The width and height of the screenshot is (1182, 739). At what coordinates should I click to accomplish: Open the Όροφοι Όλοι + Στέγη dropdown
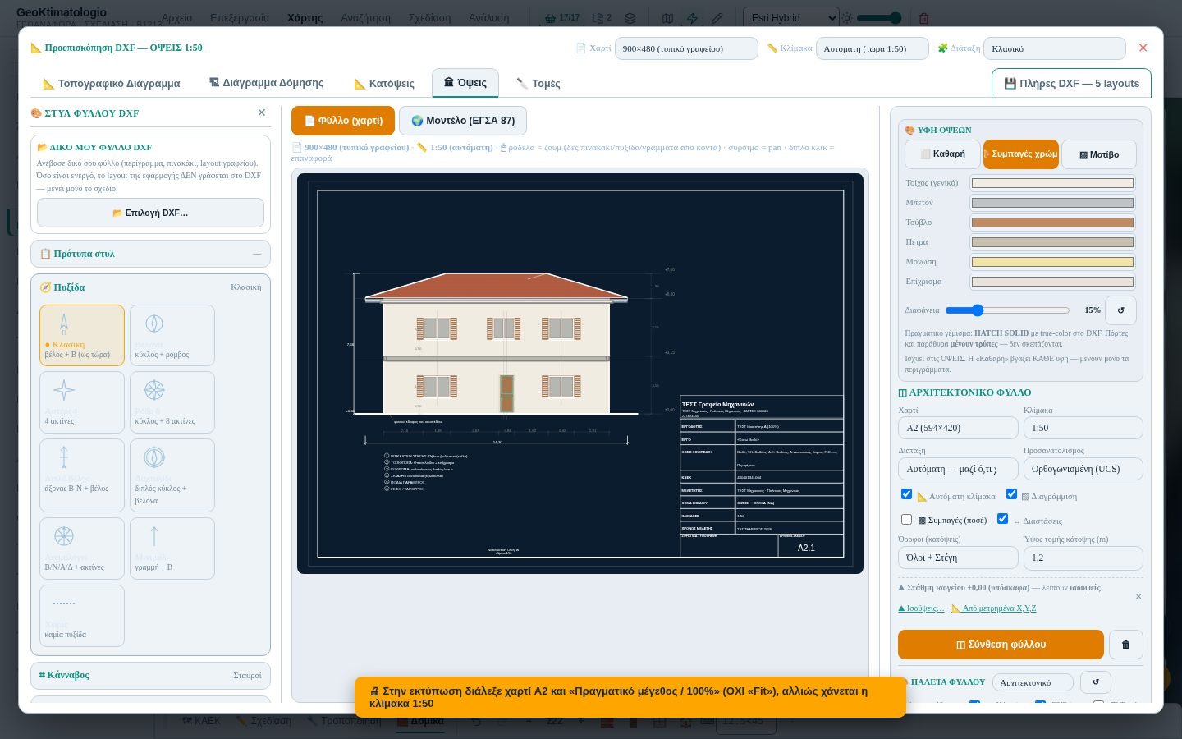point(959,558)
